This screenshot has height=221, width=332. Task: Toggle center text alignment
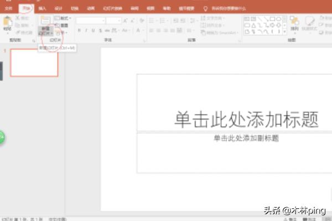click(158, 30)
